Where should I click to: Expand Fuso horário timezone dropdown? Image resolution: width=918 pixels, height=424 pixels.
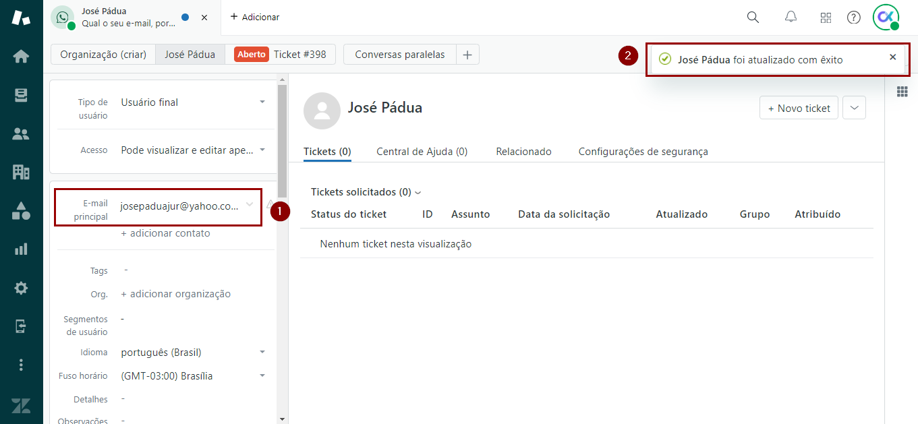tap(262, 376)
